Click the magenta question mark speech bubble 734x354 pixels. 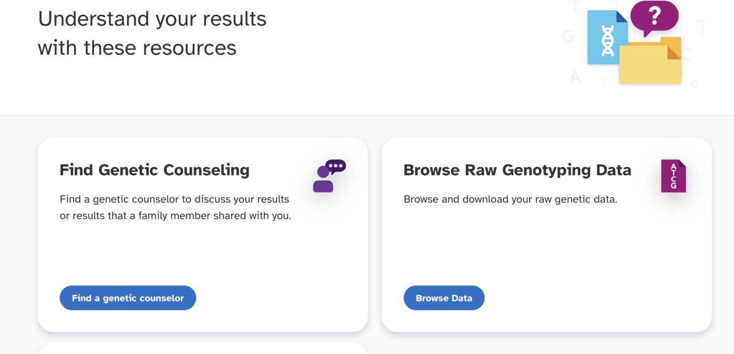click(654, 16)
